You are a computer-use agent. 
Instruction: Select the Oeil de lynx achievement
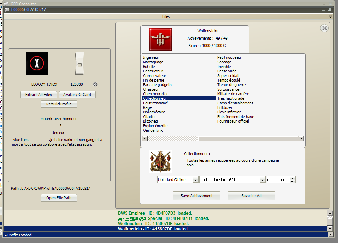pos(153,130)
